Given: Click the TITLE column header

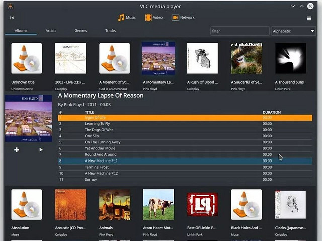Looking at the screenshot, I should pyautogui.click(x=89, y=112).
